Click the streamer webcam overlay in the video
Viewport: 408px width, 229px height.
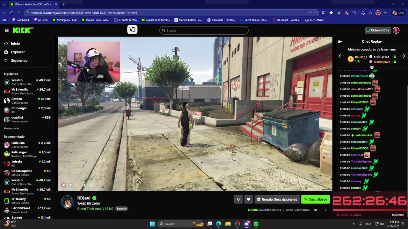click(94, 62)
